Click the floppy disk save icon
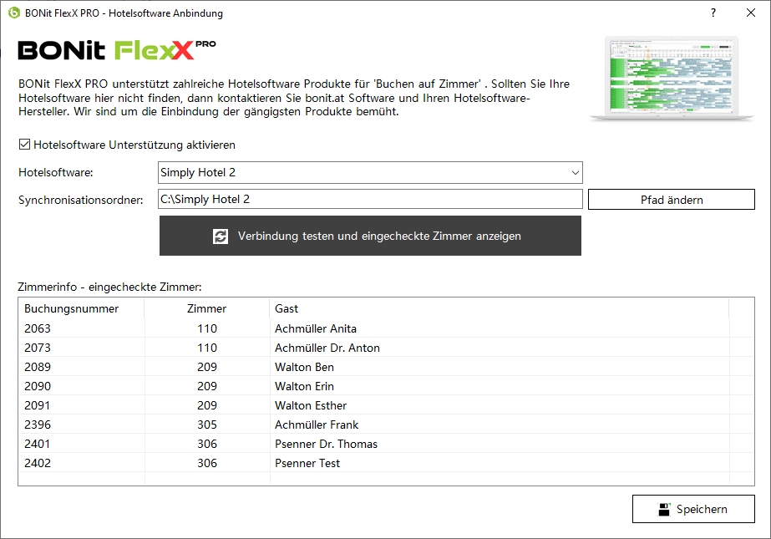Viewport: 771px width, 539px height. pyautogui.click(x=664, y=510)
